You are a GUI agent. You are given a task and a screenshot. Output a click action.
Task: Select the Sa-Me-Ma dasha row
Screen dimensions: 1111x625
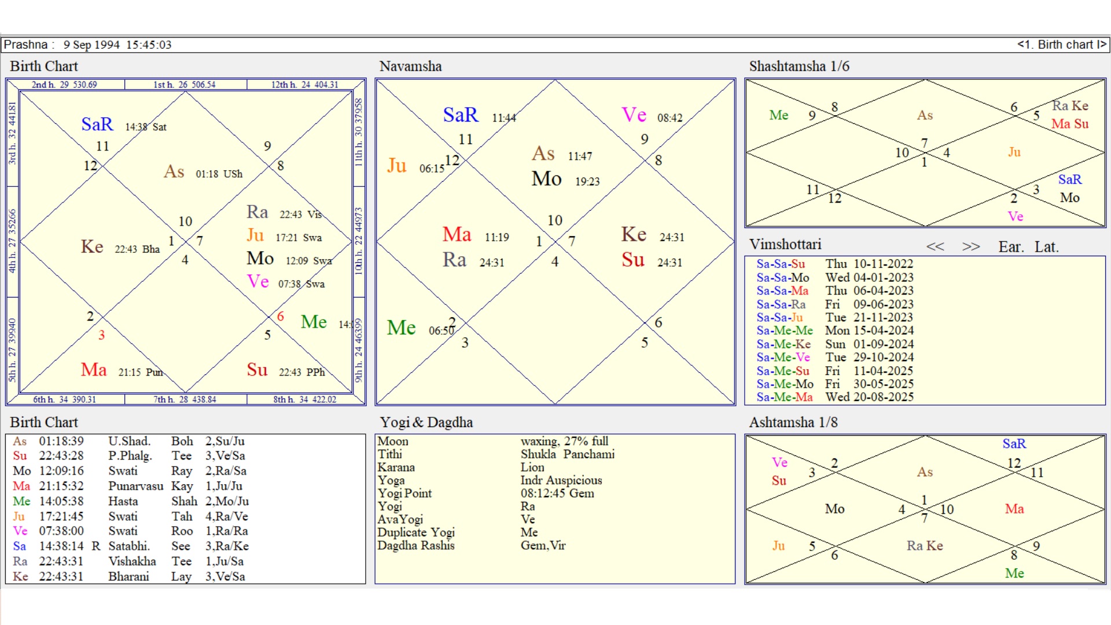(x=835, y=398)
